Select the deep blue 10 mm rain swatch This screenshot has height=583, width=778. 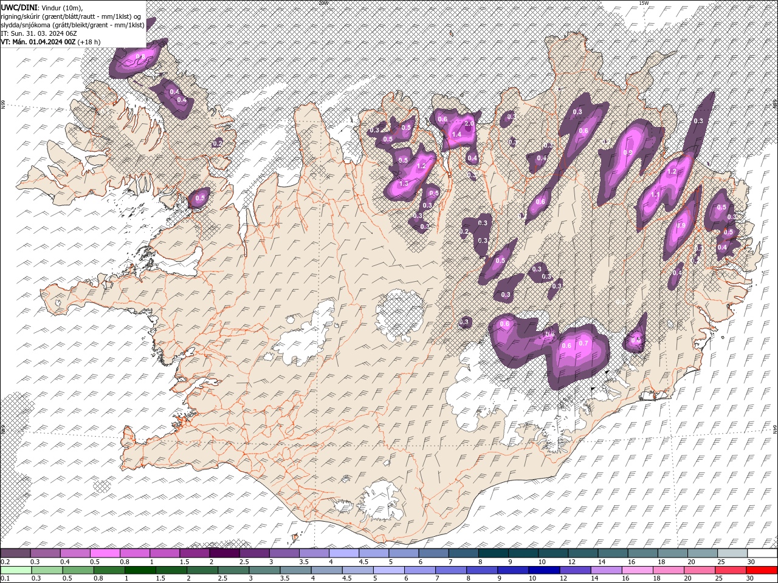pos(543,570)
